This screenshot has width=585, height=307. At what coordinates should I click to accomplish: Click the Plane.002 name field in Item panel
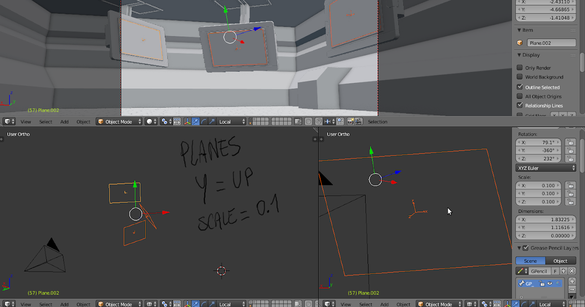click(x=551, y=42)
